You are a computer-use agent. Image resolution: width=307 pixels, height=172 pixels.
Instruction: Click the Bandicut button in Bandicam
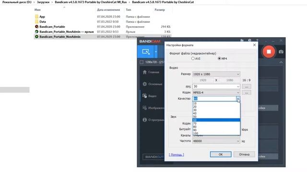coord(153,157)
